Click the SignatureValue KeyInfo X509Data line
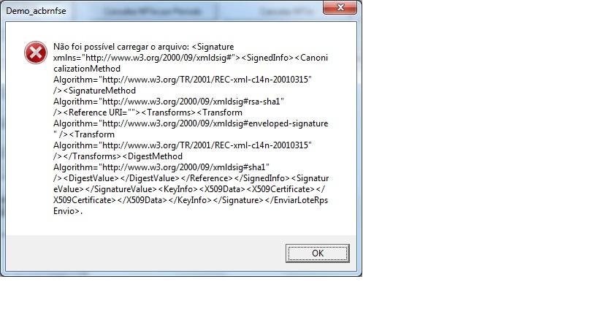This screenshot has width=596, height=336. 189,189
